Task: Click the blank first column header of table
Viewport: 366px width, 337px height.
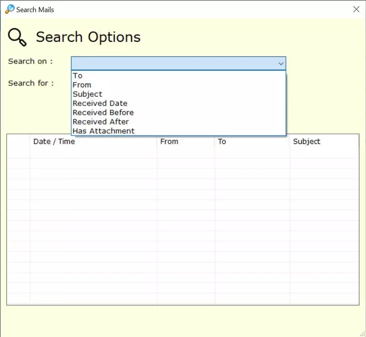Action: pos(18,142)
